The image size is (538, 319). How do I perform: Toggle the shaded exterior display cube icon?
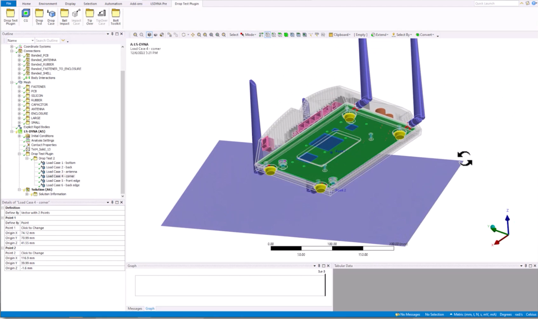tap(149, 35)
